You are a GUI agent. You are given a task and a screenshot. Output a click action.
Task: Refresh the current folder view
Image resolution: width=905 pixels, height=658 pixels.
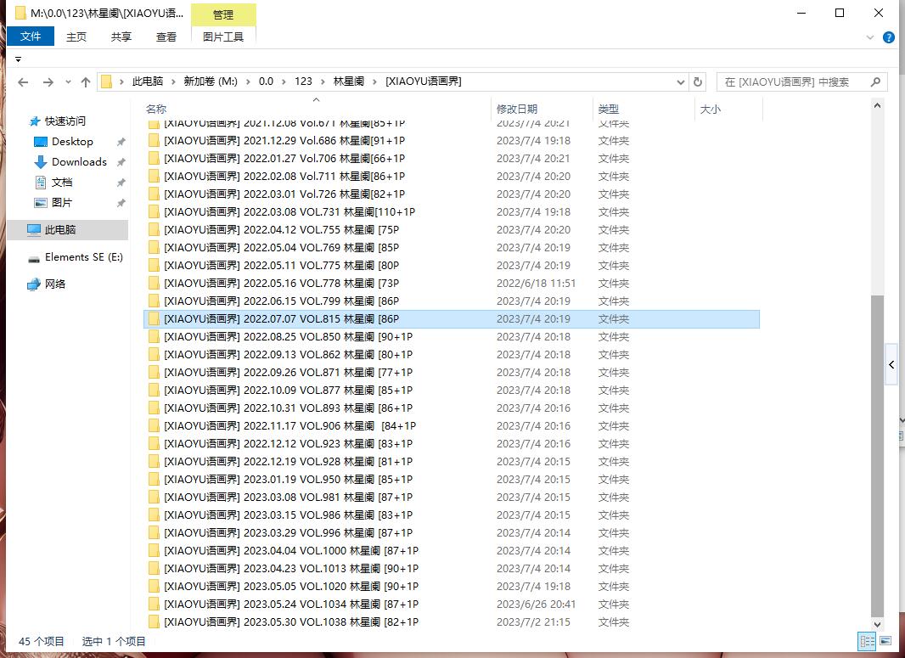tap(697, 82)
